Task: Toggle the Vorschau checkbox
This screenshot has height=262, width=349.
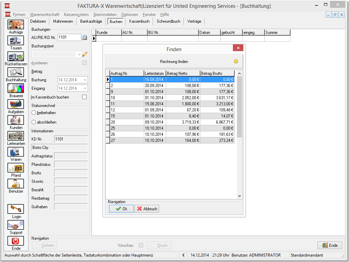Action: point(141,245)
